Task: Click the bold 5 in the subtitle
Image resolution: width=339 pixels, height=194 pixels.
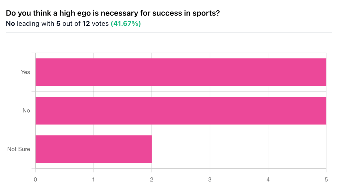Action: 58,24
